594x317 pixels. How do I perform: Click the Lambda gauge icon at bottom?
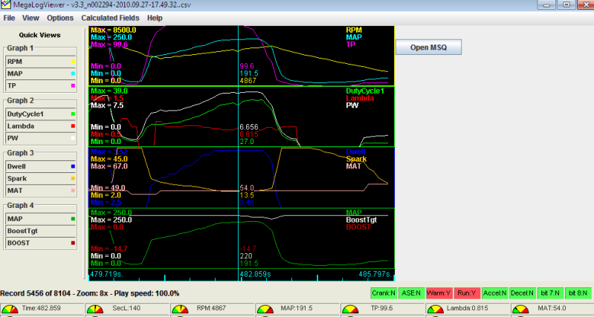pyautogui.click(x=434, y=309)
